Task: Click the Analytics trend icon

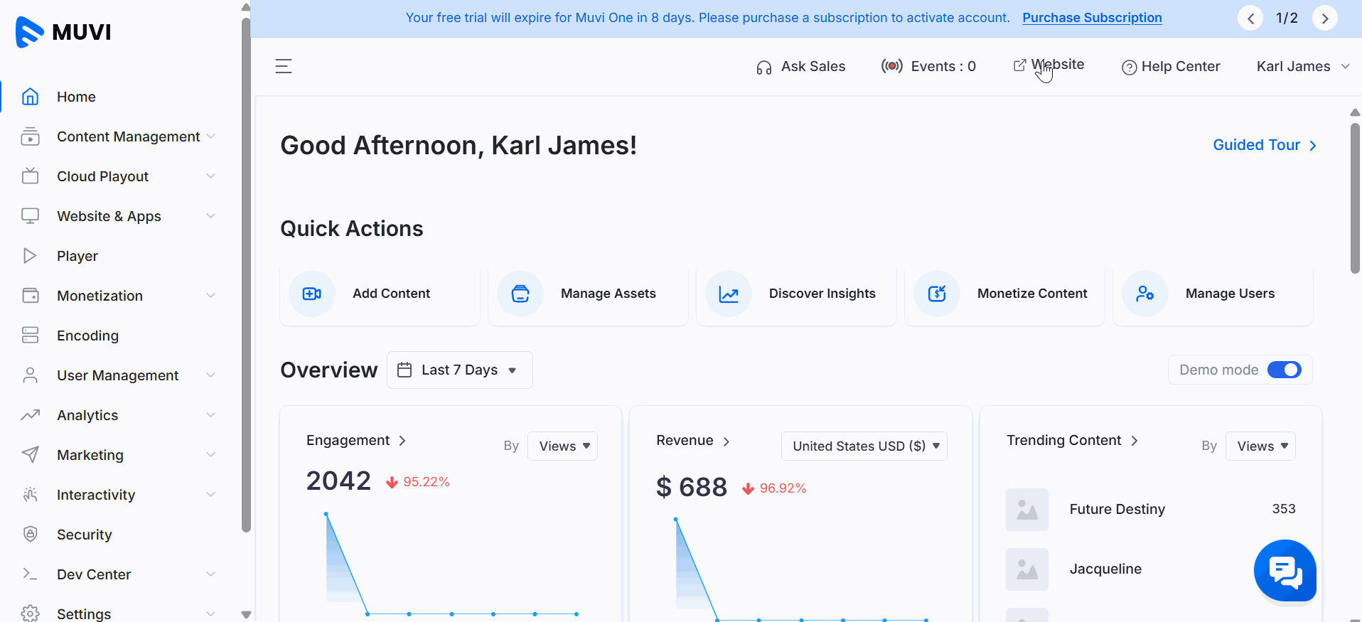Action: click(x=30, y=415)
